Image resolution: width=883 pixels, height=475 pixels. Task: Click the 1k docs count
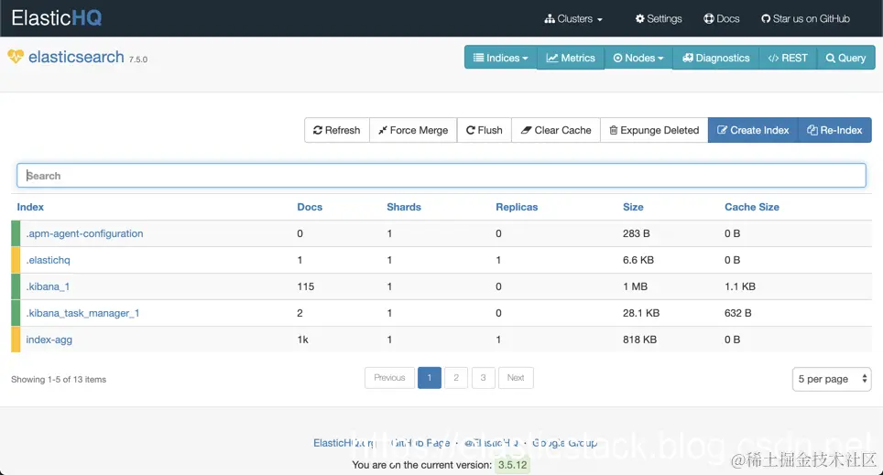click(303, 340)
